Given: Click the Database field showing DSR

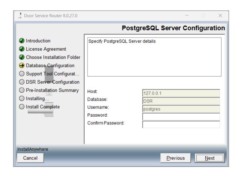Looking at the screenshot, I should [181, 101].
